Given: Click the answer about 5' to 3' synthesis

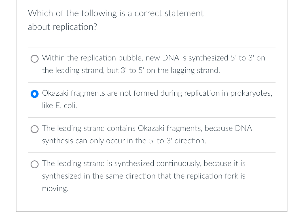Looking at the screenshot, I should [x=153, y=64].
